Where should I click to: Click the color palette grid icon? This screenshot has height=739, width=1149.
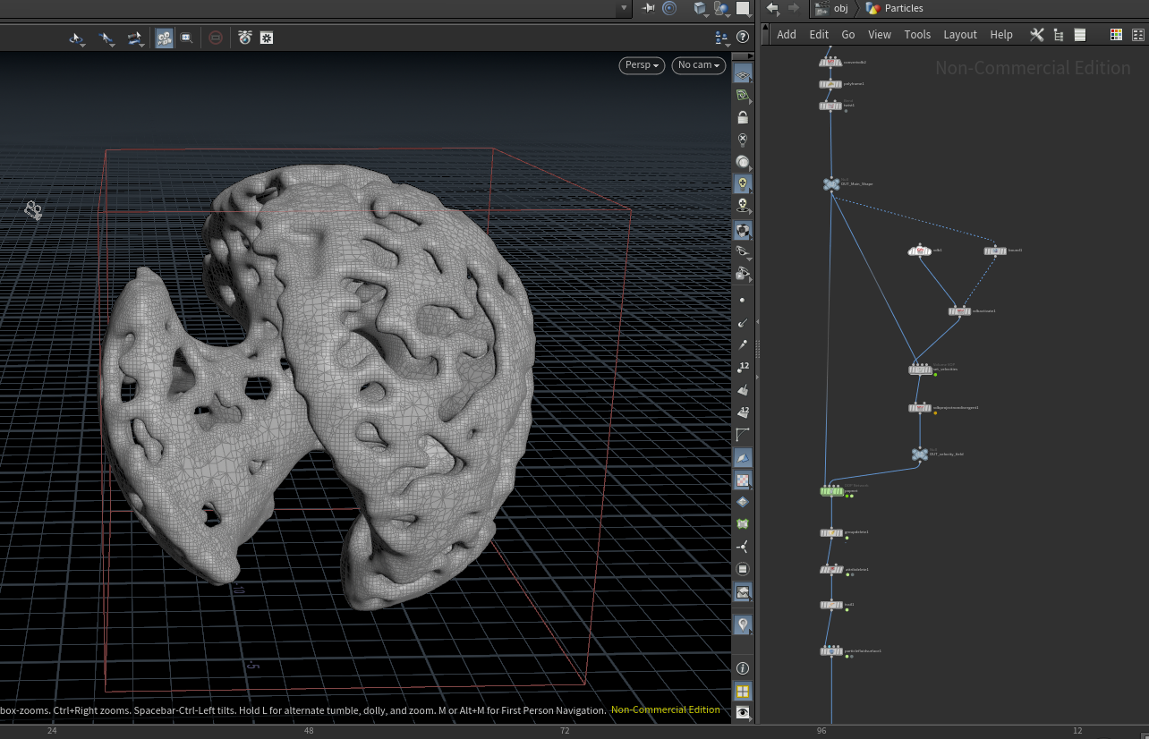1116,35
